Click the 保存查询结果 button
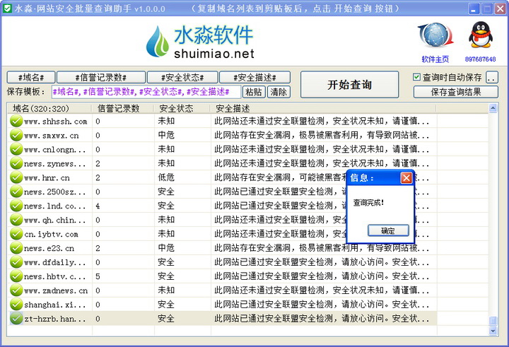This screenshot has height=347, width=509. 456,92
